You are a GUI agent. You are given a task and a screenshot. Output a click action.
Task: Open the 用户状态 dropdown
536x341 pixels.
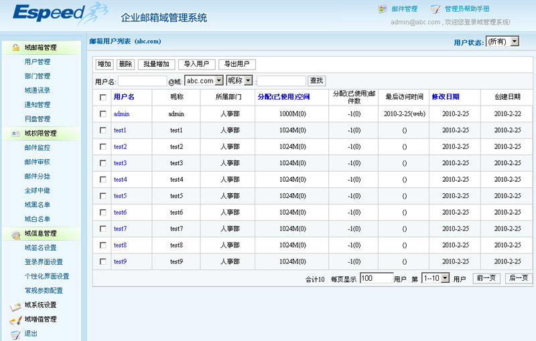503,41
